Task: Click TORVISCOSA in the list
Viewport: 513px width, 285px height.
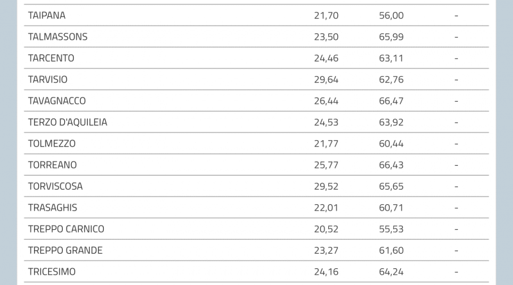Action: [x=55, y=186]
